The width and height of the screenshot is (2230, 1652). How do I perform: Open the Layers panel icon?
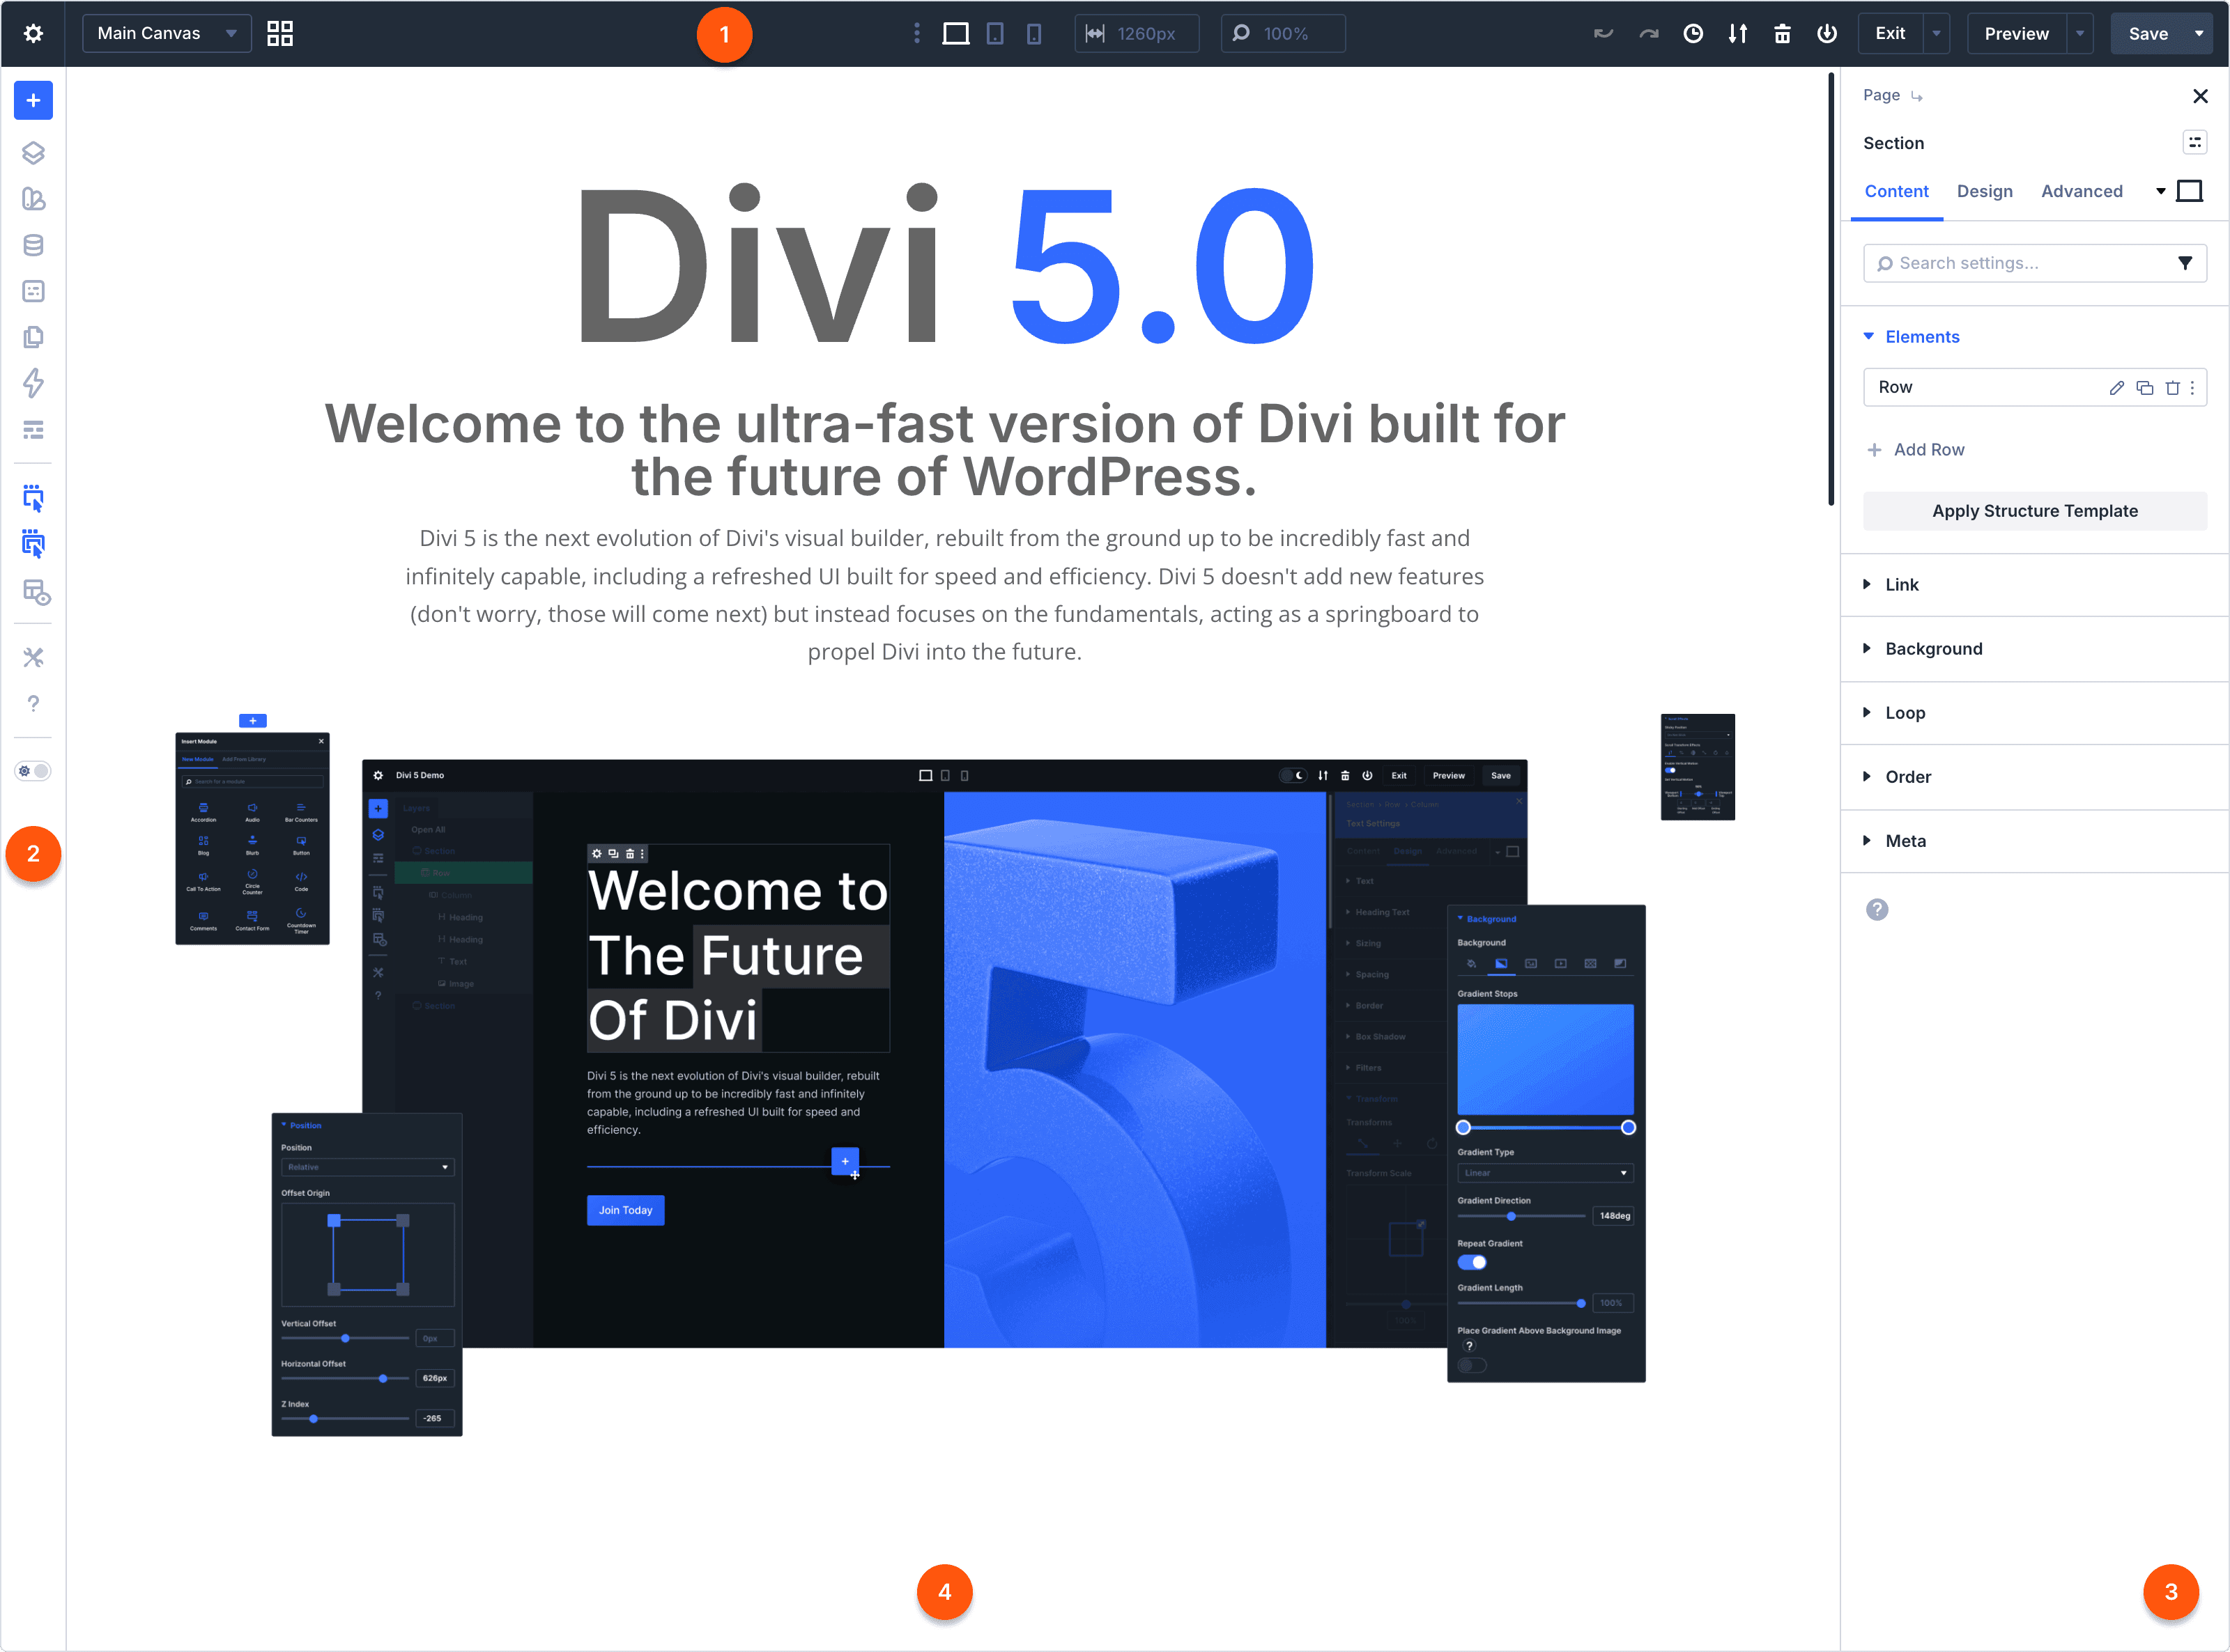(x=33, y=153)
